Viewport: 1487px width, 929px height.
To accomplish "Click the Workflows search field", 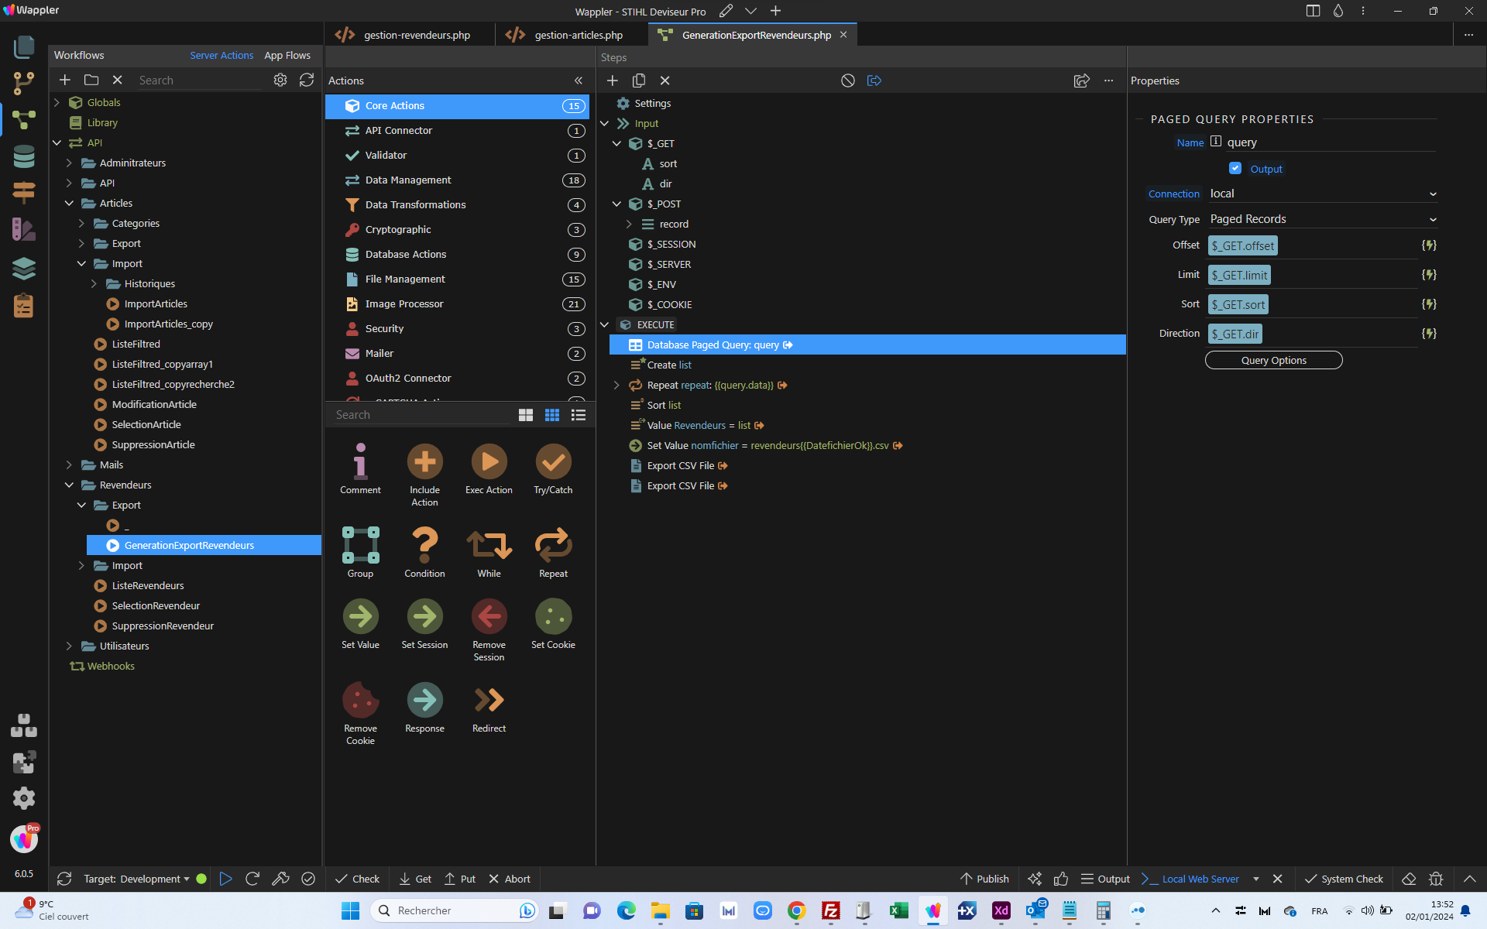I will click(x=200, y=81).
